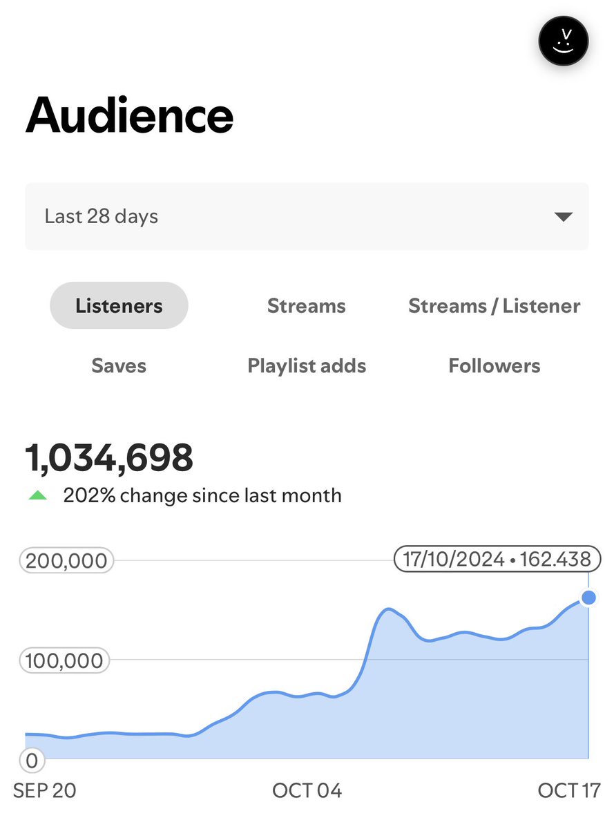
Task: Select the blue data point on chart
Action: pyautogui.click(x=588, y=598)
